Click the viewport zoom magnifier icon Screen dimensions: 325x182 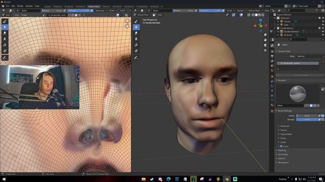pos(265,35)
